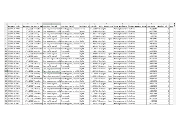Image resolution: width=180 pixels, height=121 pixels.
Task: Click Crossroads cell in row 3
Action: 70,31
